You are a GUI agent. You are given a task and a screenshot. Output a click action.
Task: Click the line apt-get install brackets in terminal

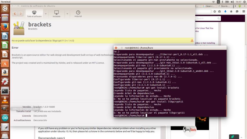point(146,88)
